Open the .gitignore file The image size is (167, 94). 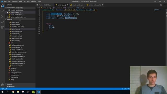pos(14,68)
